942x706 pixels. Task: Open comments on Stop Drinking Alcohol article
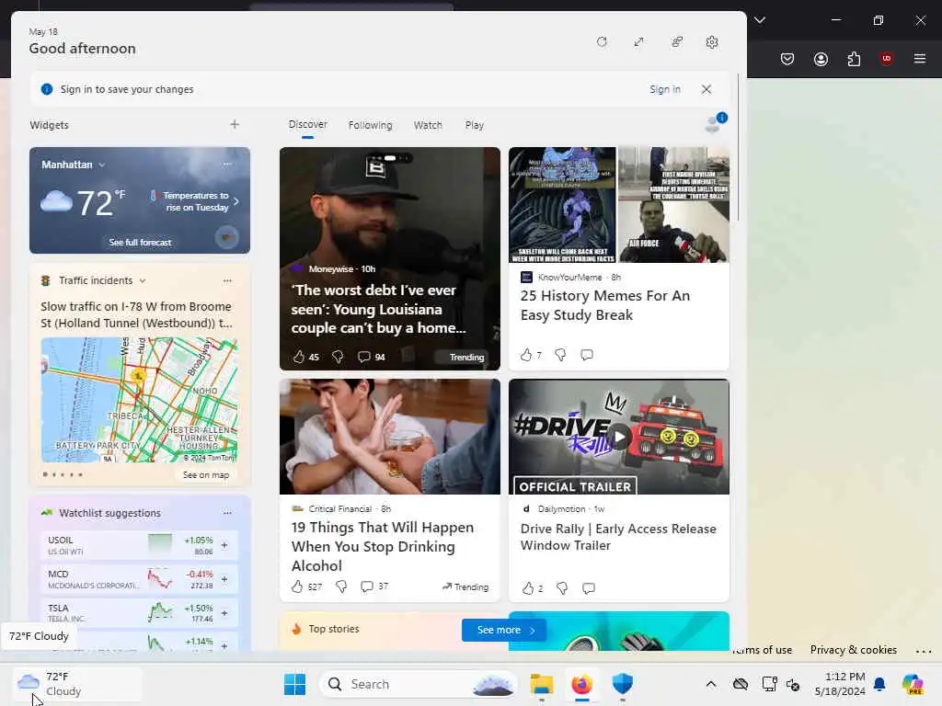point(367,586)
